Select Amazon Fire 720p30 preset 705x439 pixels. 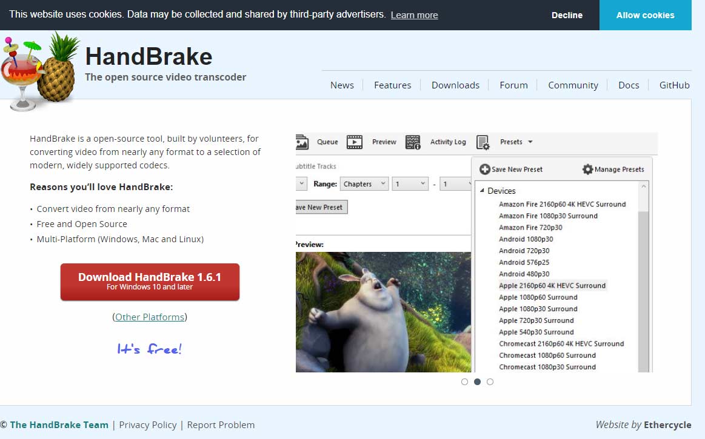click(x=530, y=227)
